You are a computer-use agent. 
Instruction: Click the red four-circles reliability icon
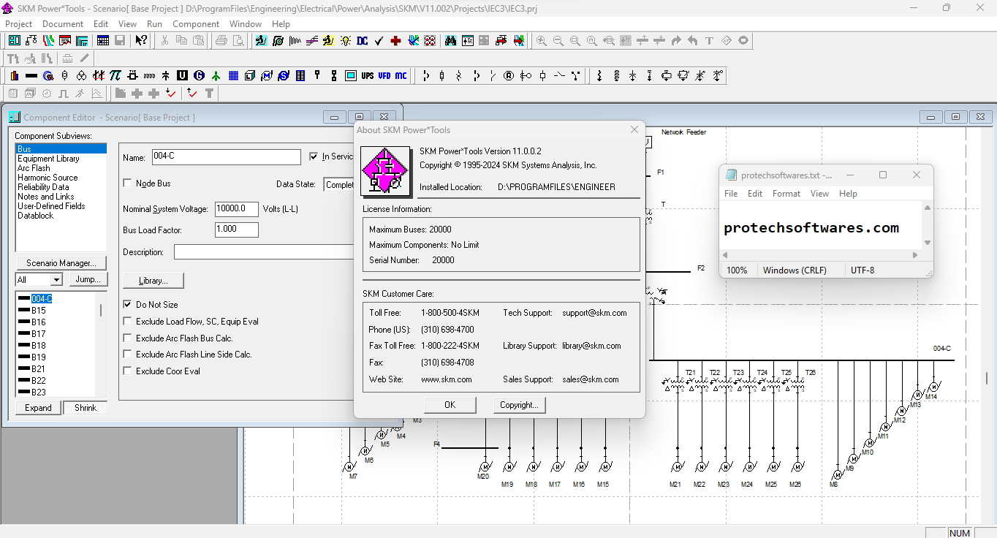pos(430,41)
